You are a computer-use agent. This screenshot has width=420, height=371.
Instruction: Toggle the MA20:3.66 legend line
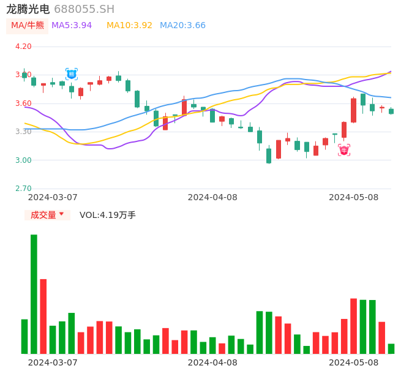(182, 26)
